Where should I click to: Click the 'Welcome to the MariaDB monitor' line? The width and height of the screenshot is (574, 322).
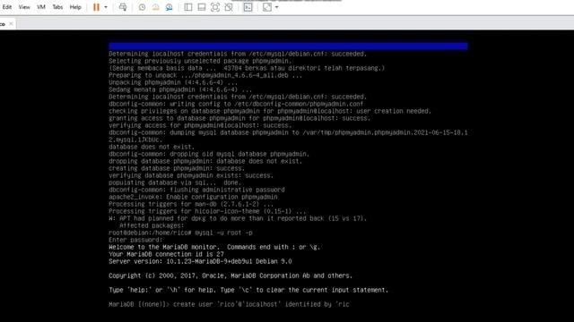click(214, 247)
